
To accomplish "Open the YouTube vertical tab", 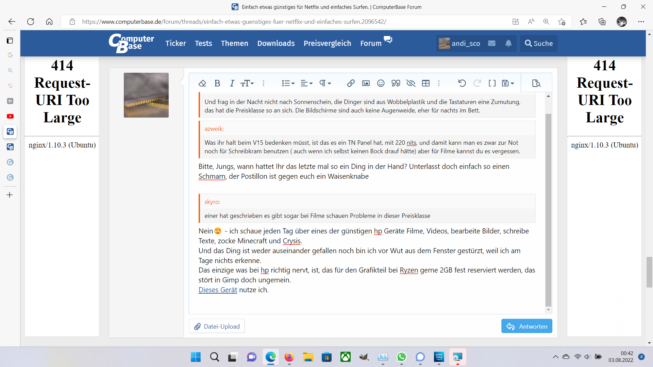I will tap(10, 116).
